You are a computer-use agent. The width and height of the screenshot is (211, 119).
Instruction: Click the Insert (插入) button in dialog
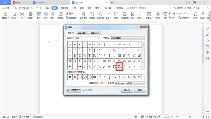click(127, 90)
